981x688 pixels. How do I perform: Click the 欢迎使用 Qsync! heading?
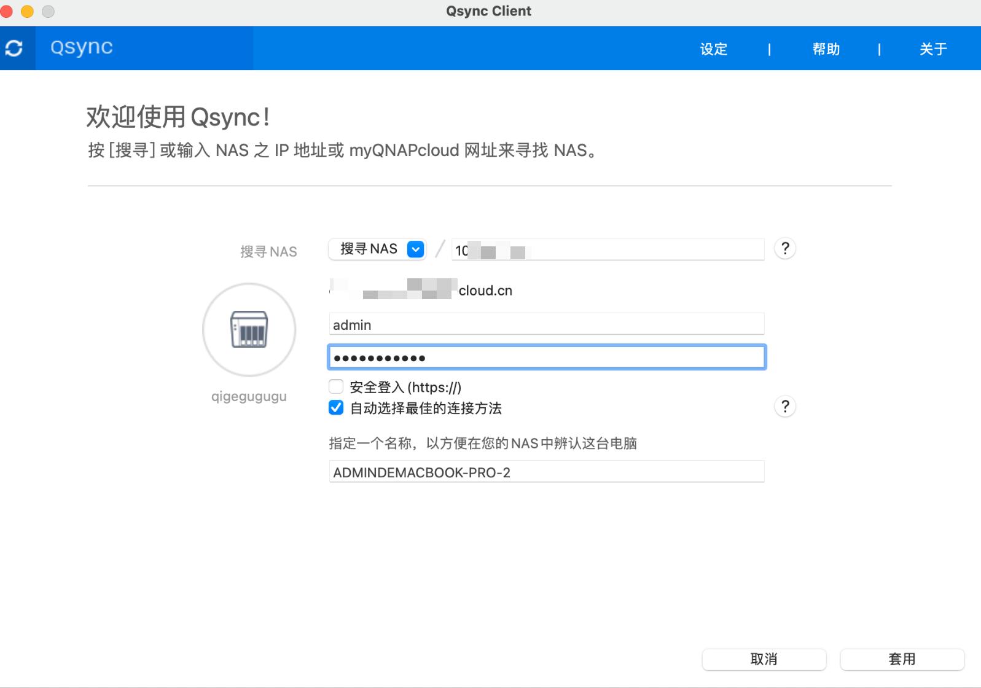tap(178, 117)
